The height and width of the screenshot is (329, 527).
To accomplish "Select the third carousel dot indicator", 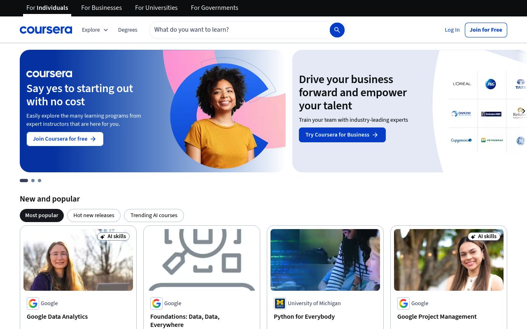I will tap(40, 181).
